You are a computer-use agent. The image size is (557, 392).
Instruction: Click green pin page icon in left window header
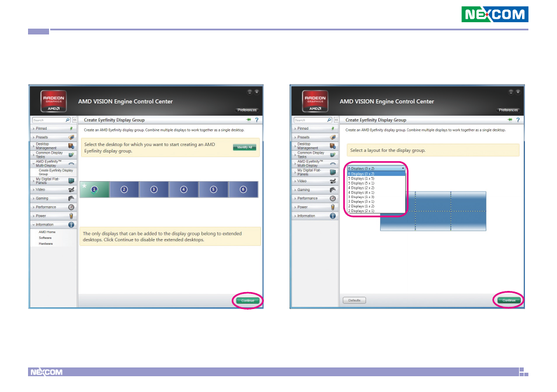(248, 120)
